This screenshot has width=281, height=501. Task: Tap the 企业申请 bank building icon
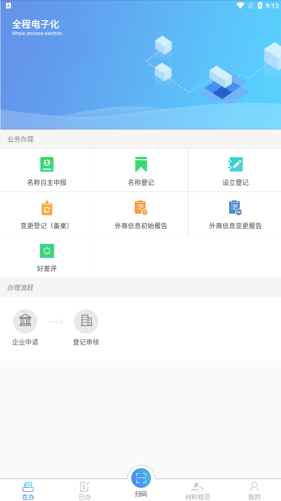(x=25, y=321)
